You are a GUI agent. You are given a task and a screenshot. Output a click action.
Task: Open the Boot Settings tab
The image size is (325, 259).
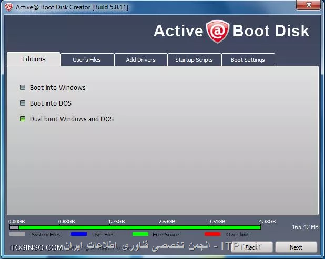[x=248, y=60]
